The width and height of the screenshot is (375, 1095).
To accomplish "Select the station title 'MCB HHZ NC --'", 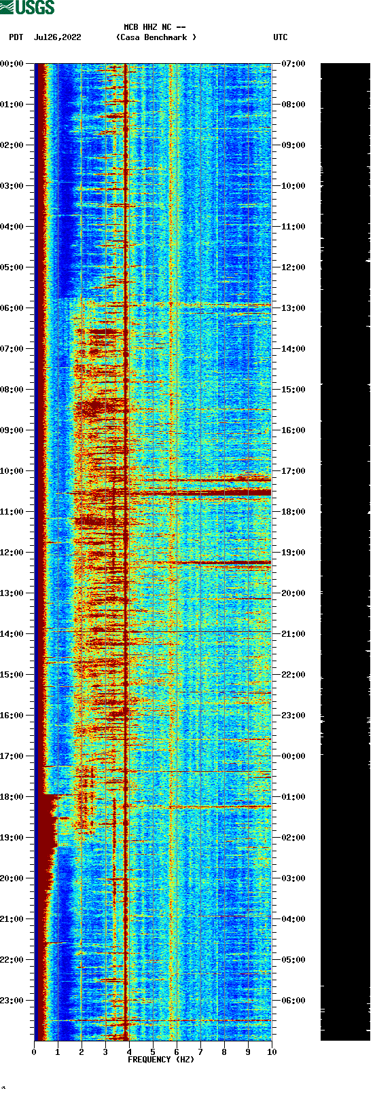I will click(155, 28).
